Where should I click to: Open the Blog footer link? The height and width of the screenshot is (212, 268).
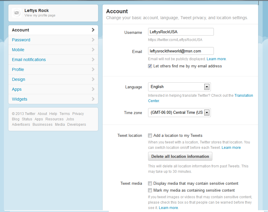[16, 119]
